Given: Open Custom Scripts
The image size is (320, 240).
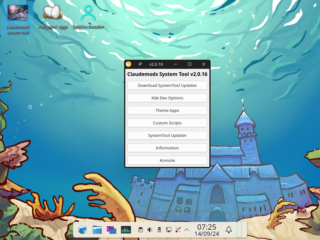Looking at the screenshot, I should pyautogui.click(x=167, y=123).
